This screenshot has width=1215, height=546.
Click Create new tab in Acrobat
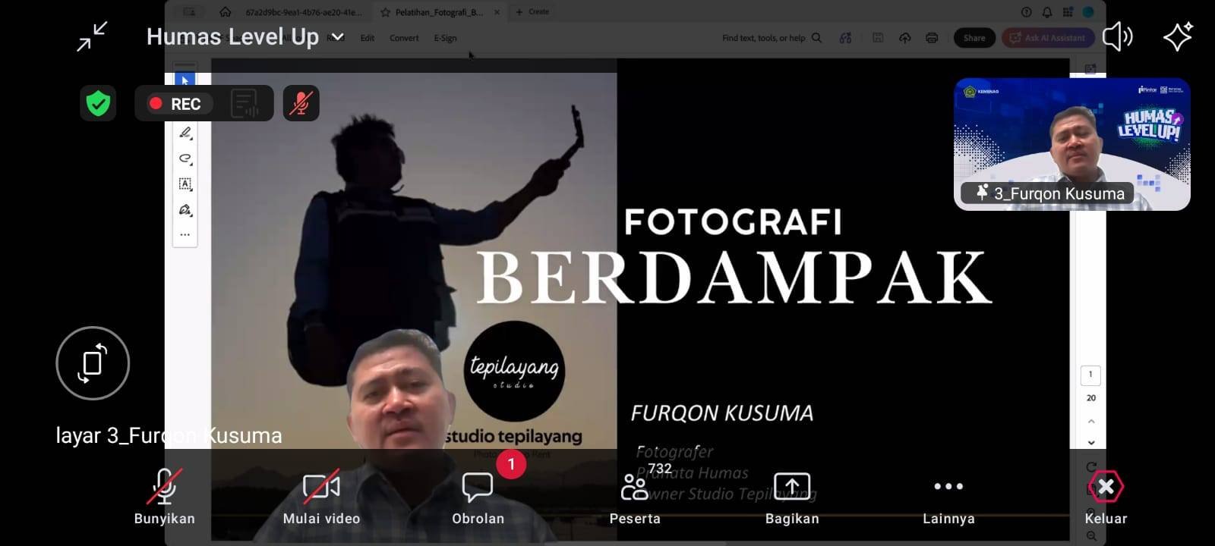point(532,12)
